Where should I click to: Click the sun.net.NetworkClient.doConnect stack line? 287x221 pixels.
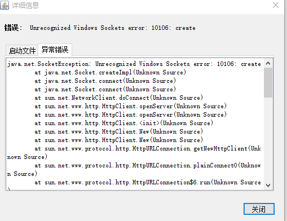point(119,98)
